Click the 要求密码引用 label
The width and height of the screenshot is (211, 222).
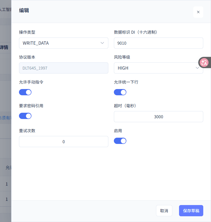pos(31,106)
